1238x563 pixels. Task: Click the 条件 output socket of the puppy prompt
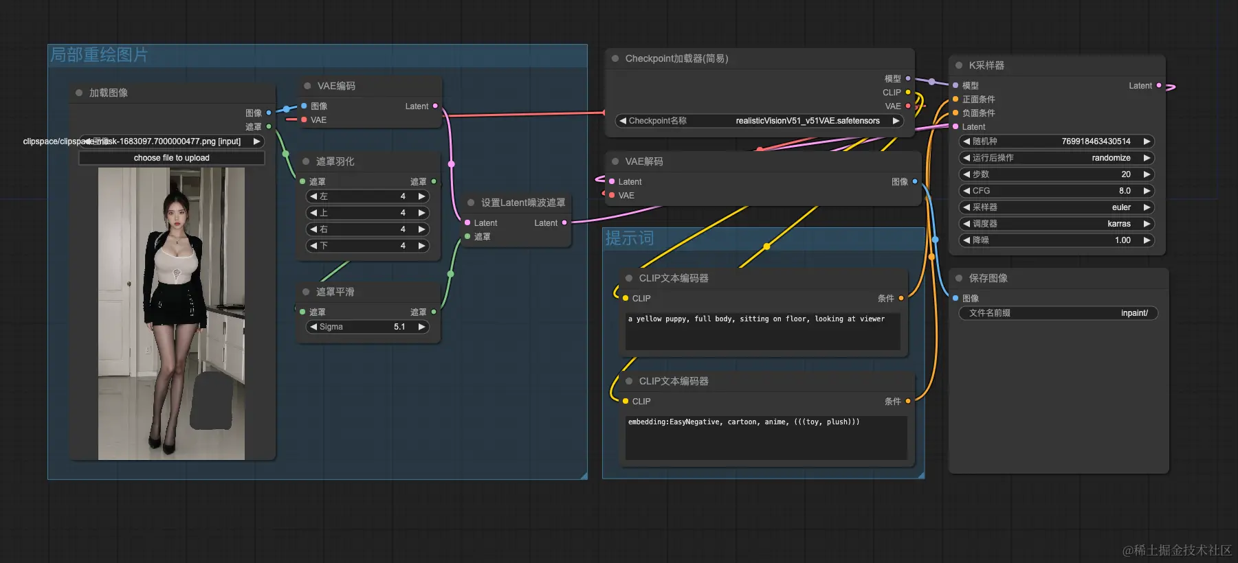point(901,298)
